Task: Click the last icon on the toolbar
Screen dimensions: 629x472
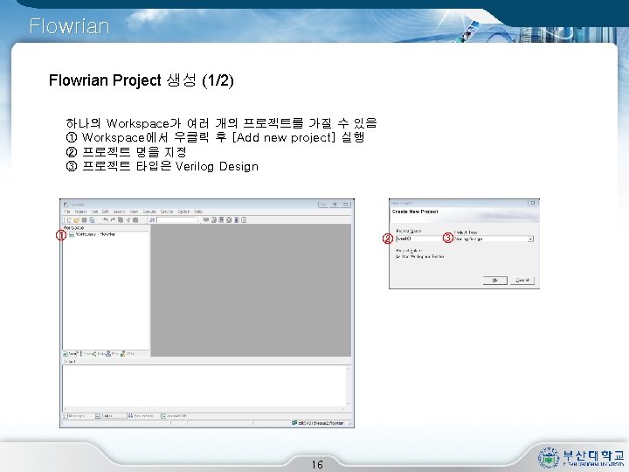Action: (x=244, y=220)
